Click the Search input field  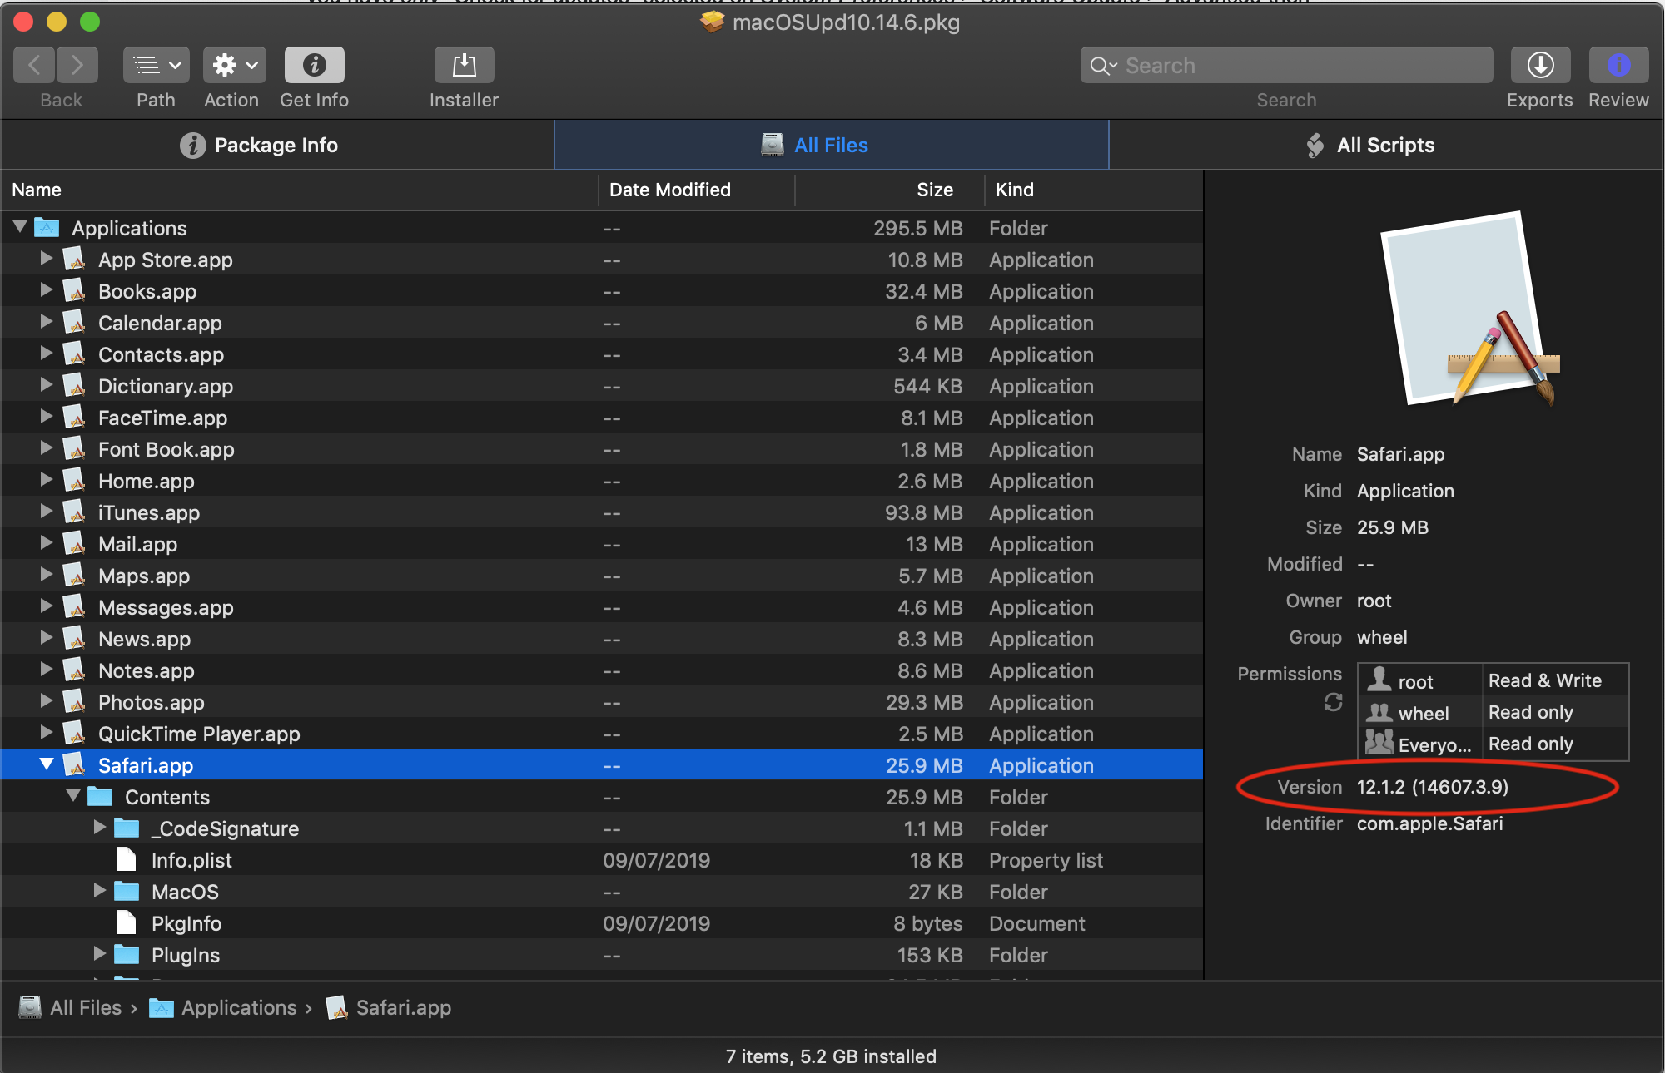click(x=1285, y=67)
